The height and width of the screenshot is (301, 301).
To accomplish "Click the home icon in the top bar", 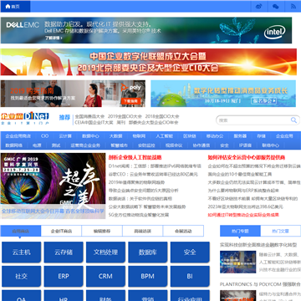I will (x=8, y=7).
